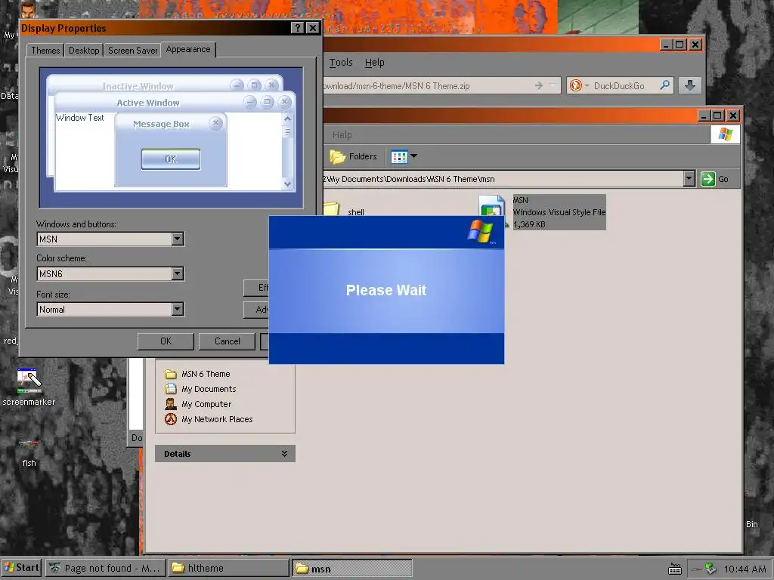
Task: Click the preview pane vertical scrollbar
Action: (287, 151)
